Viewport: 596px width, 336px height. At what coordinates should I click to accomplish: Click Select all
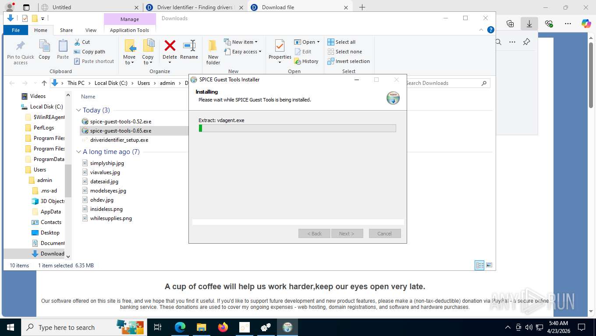click(341, 42)
